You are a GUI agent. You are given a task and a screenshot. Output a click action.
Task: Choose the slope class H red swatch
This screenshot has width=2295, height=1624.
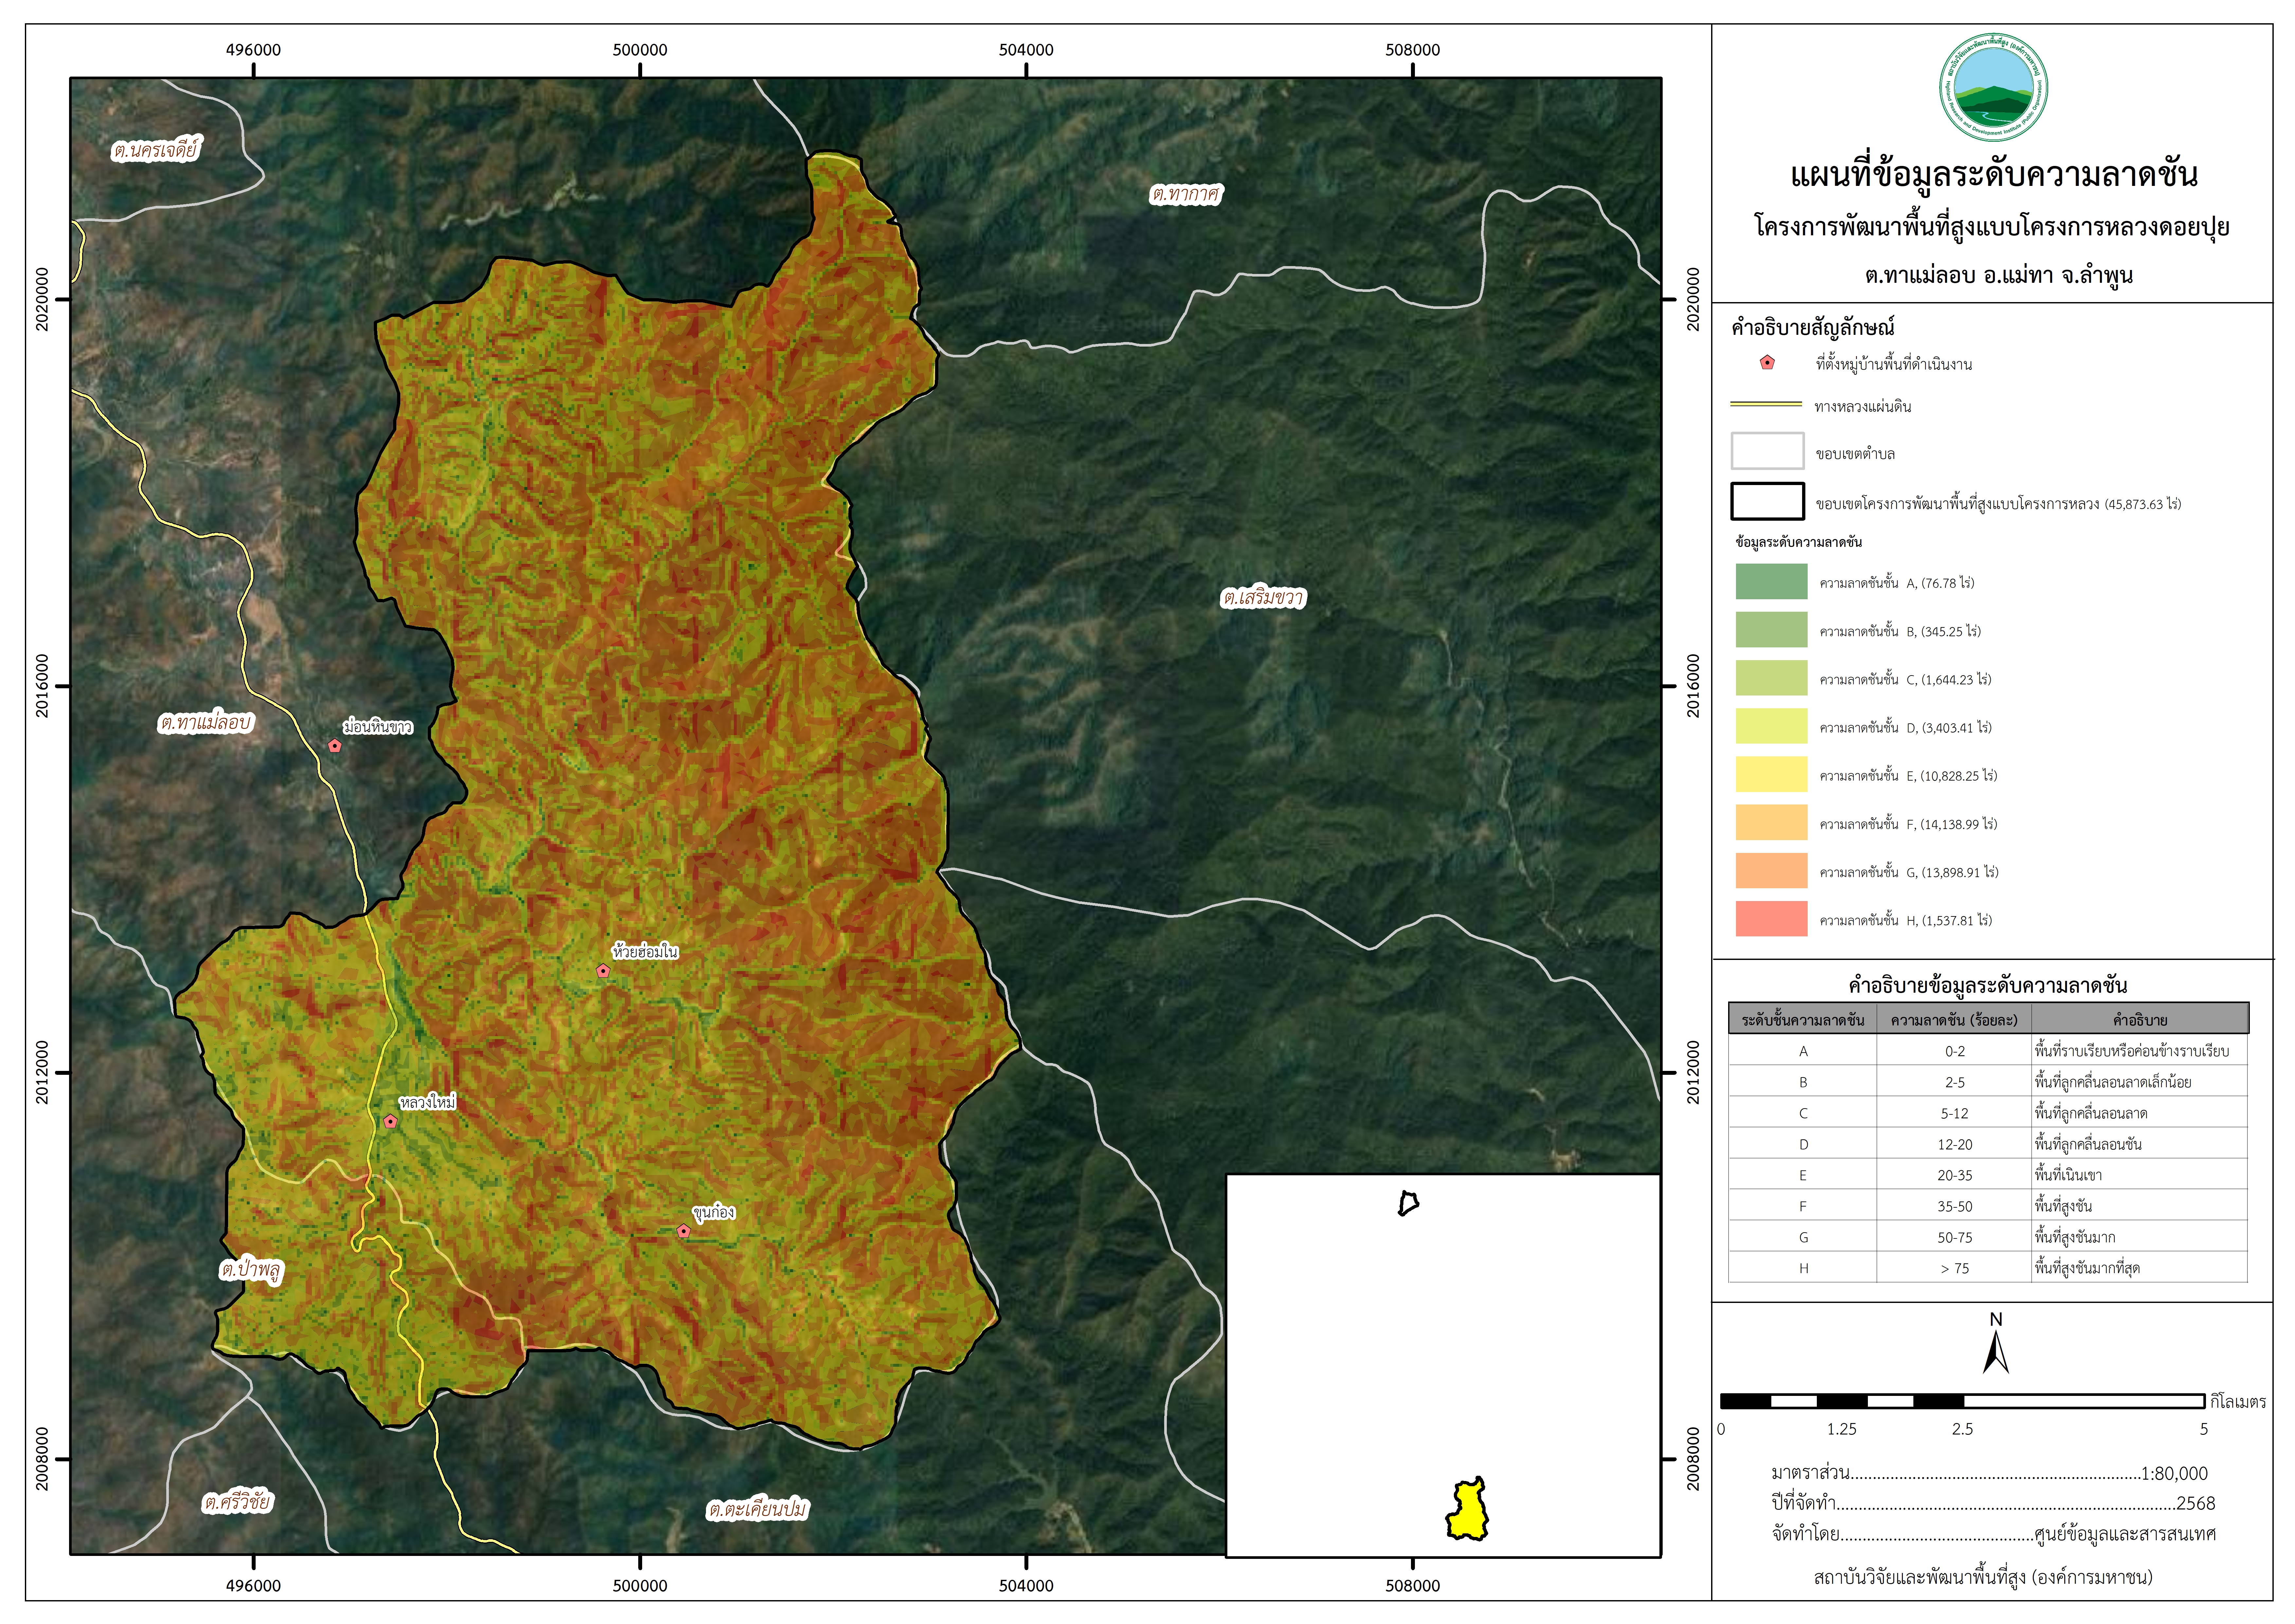point(1772,919)
